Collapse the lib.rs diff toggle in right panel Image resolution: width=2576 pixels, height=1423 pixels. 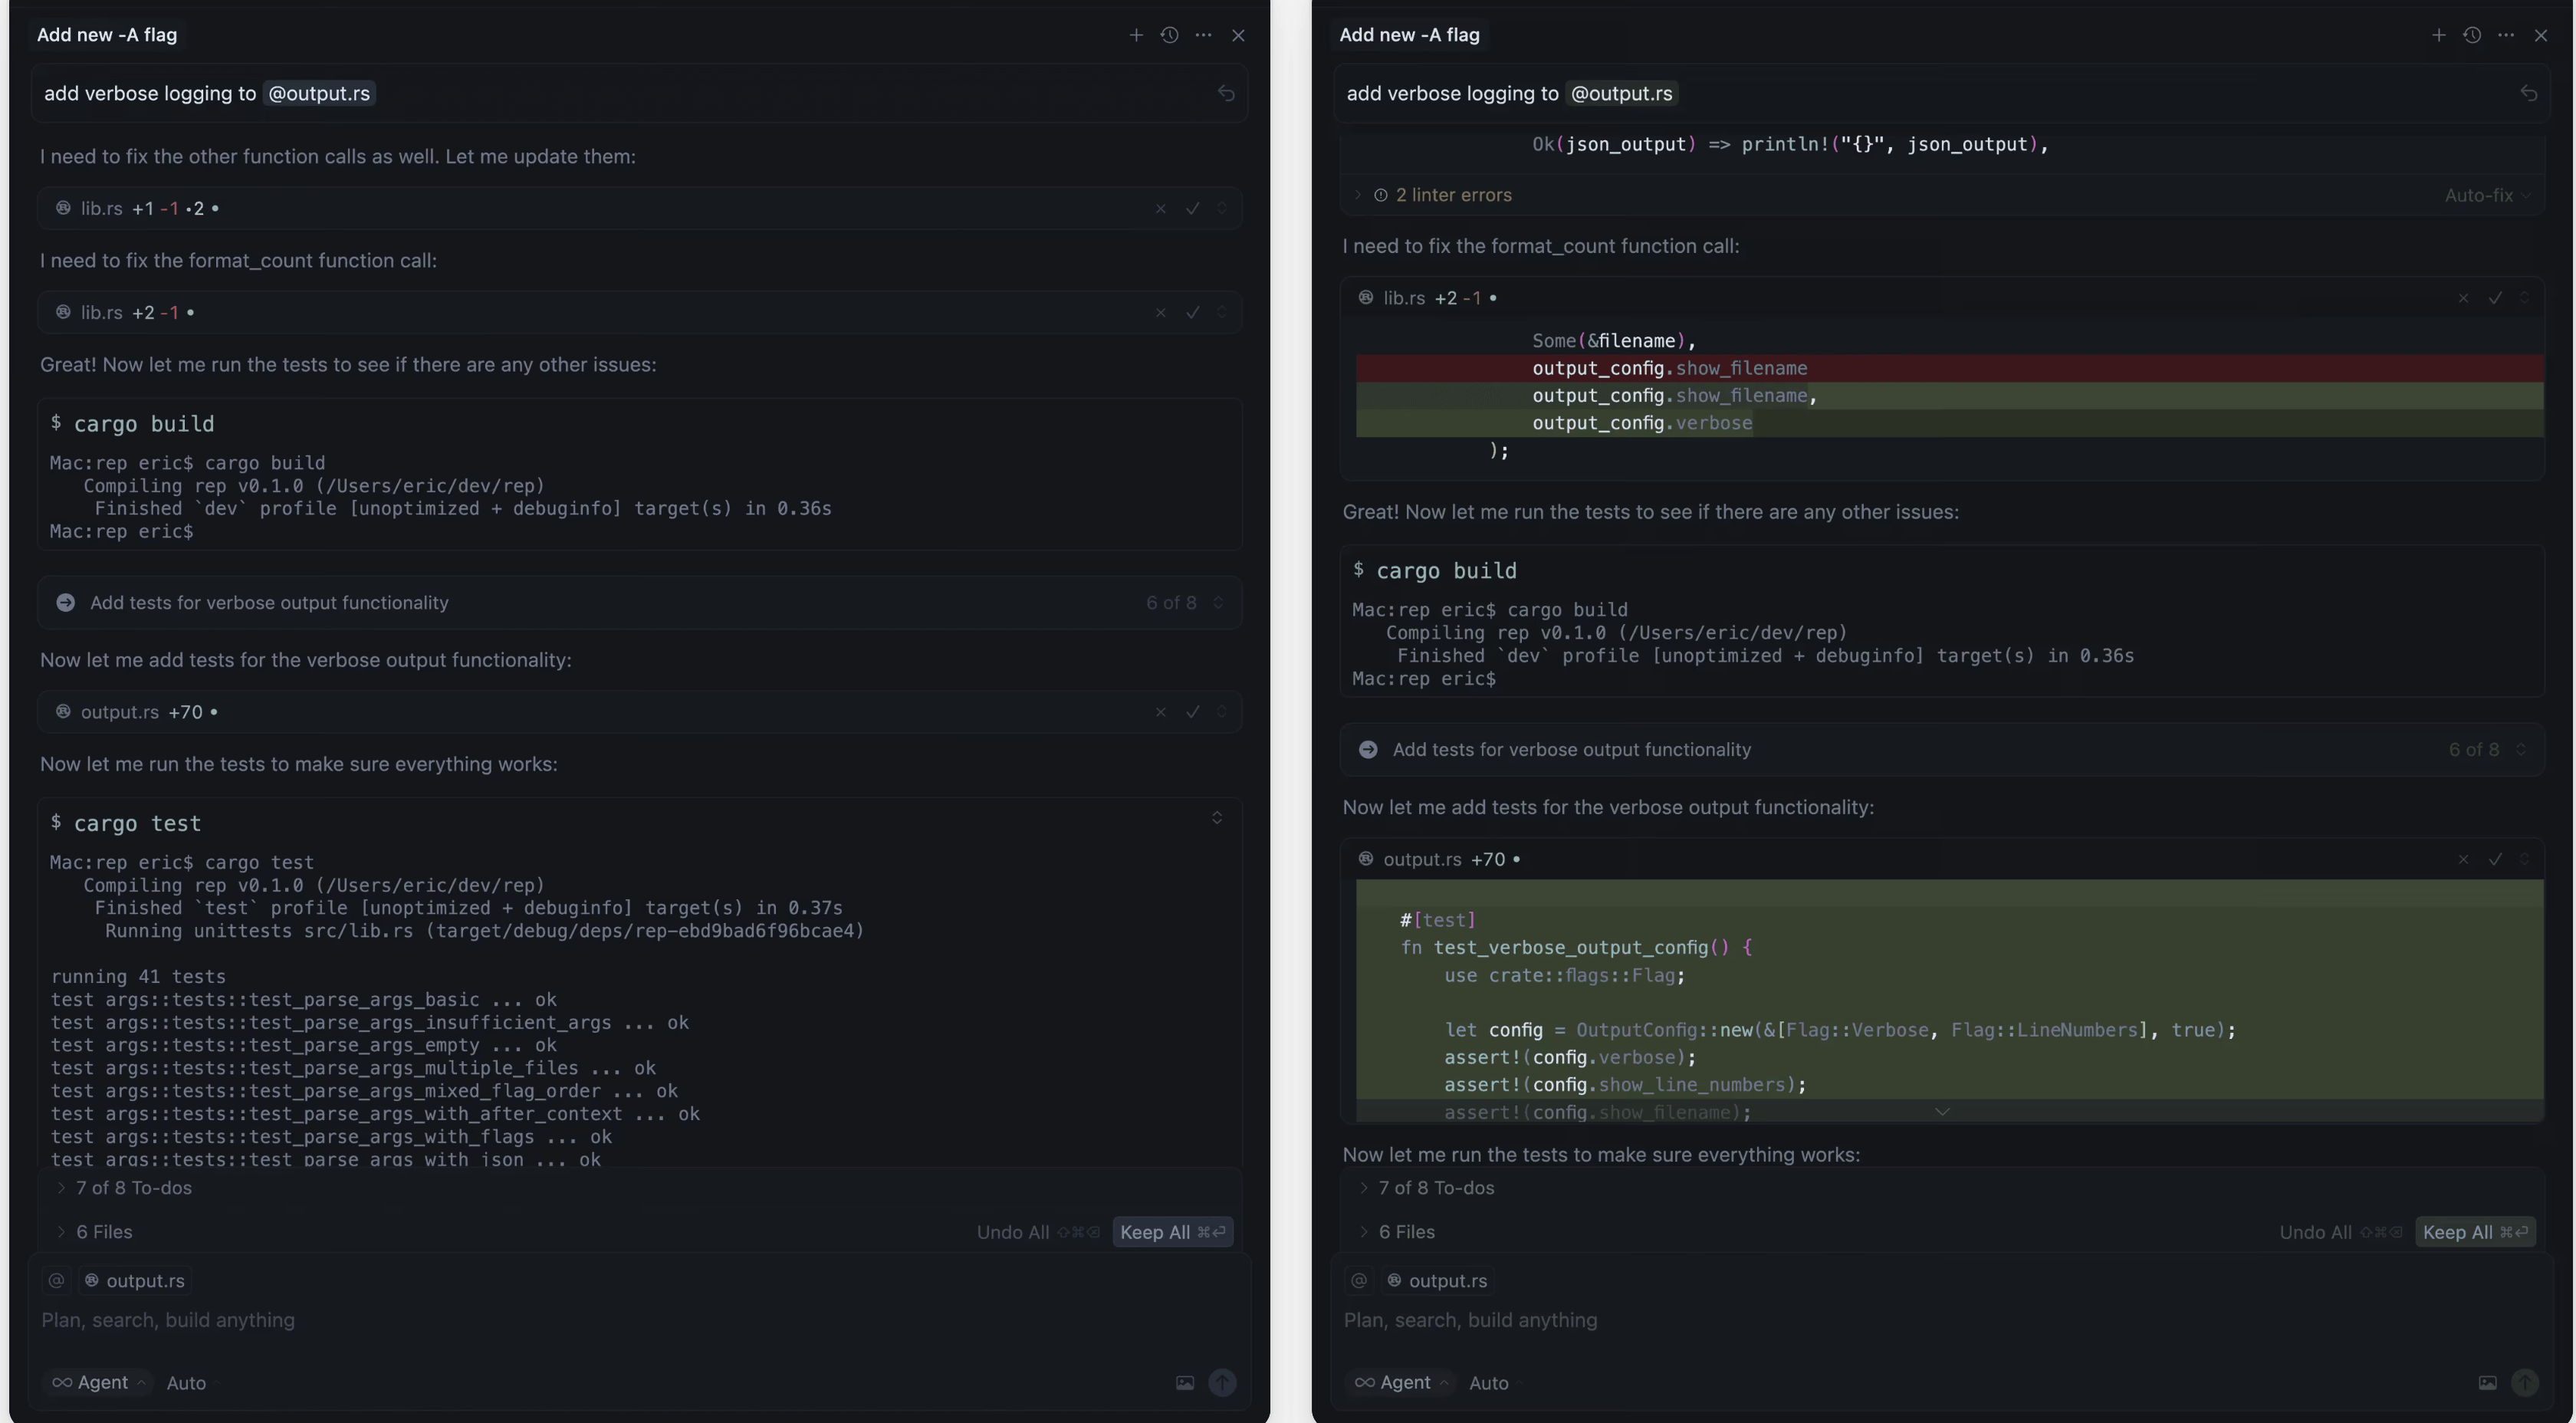point(2524,298)
